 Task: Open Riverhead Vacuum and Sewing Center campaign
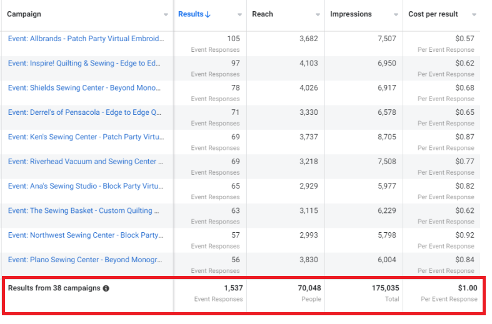[86, 162]
